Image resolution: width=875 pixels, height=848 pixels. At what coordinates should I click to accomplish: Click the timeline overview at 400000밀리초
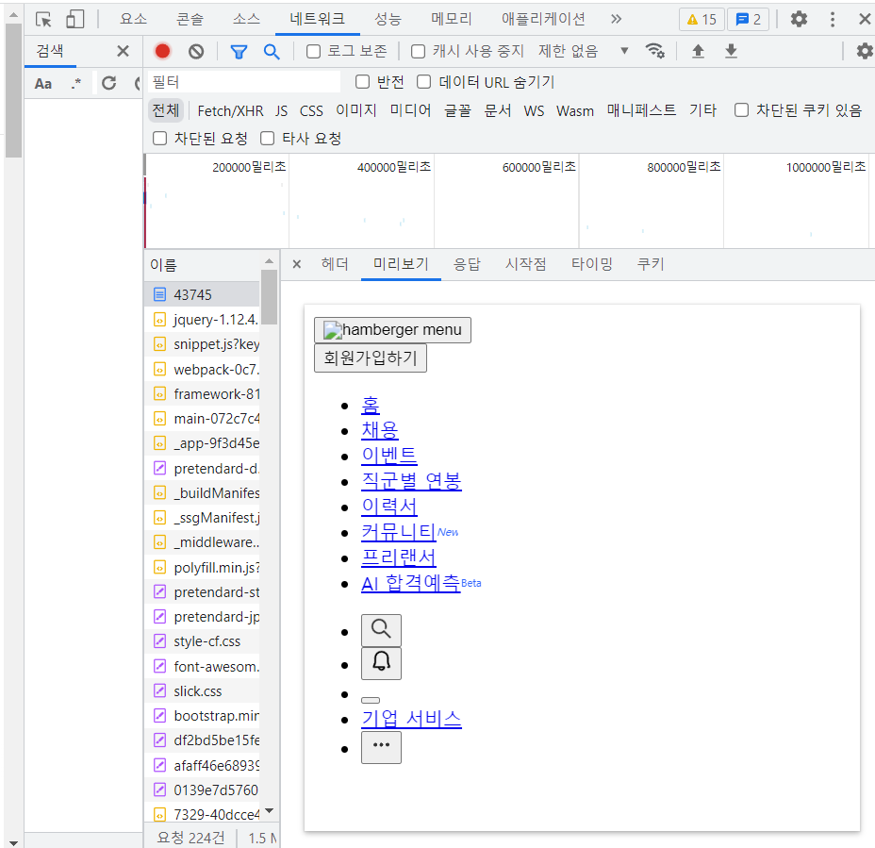[x=394, y=167]
